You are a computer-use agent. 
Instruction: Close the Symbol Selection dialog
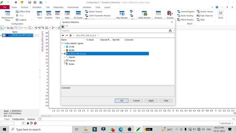[x=172, y=22]
